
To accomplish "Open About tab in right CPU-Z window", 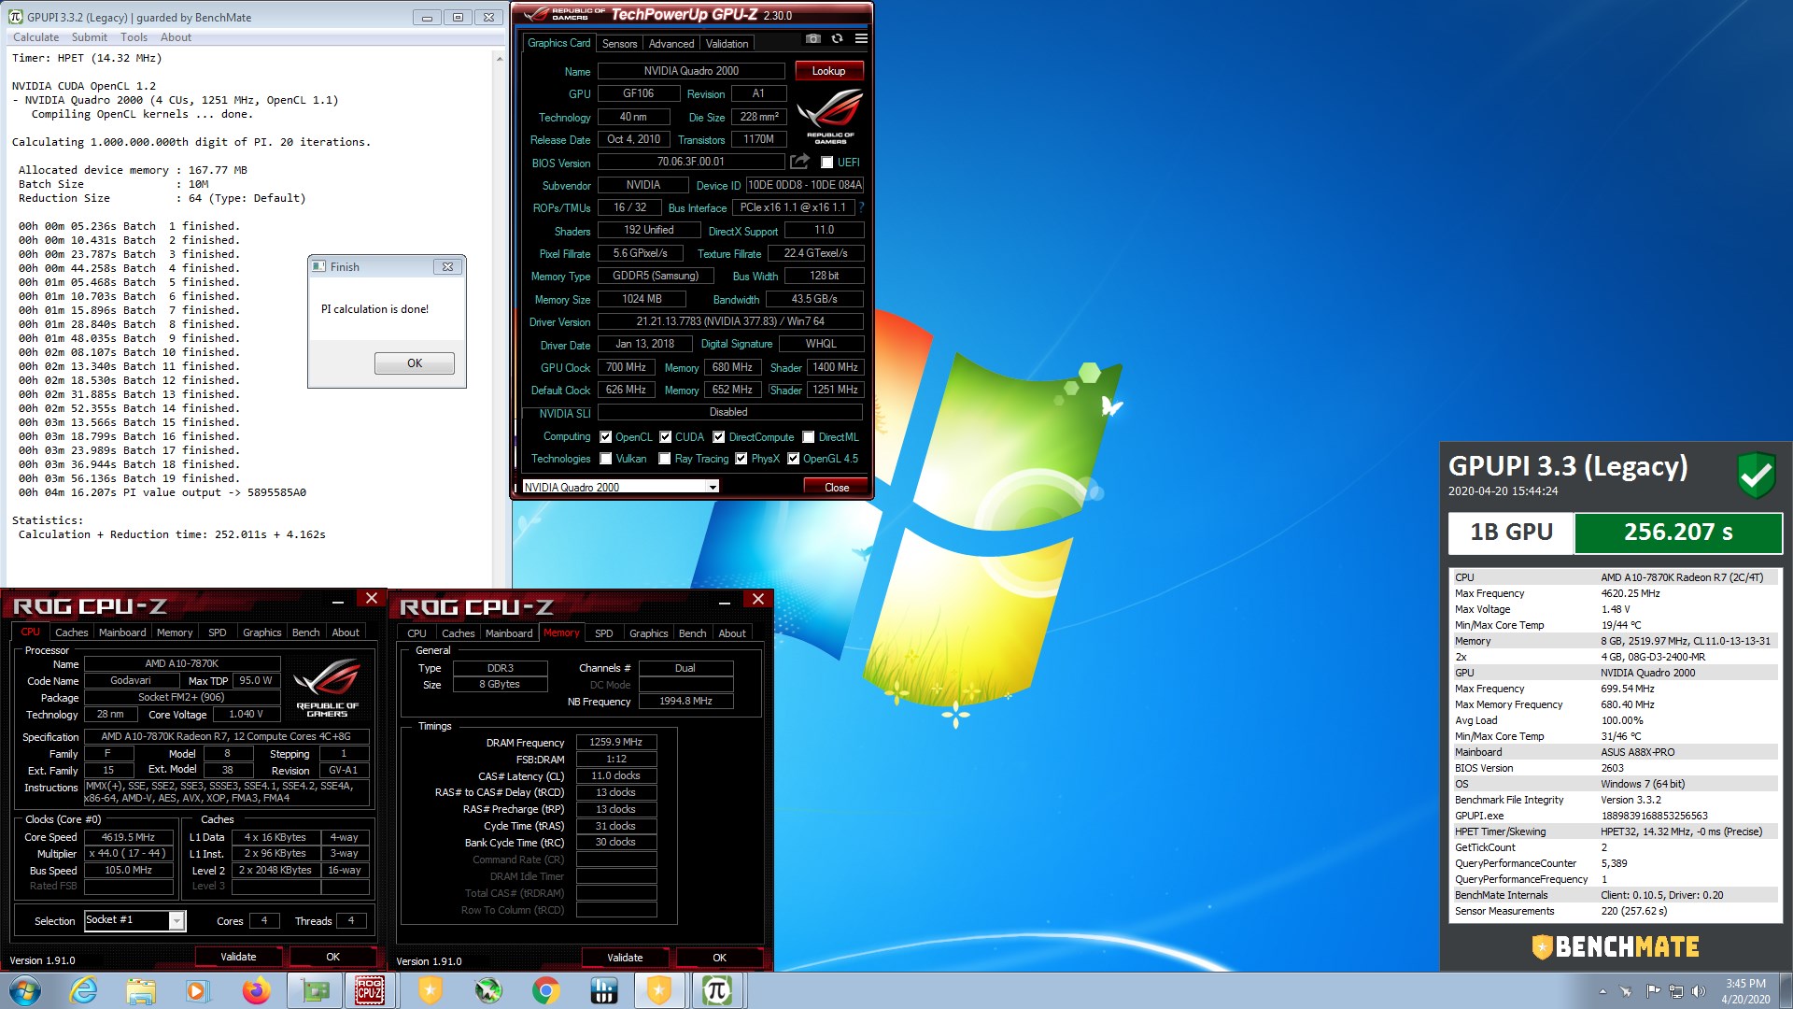I will 732,633.
